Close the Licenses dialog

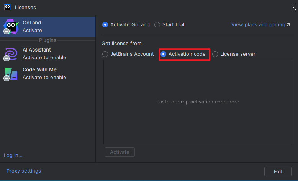pos(294,8)
